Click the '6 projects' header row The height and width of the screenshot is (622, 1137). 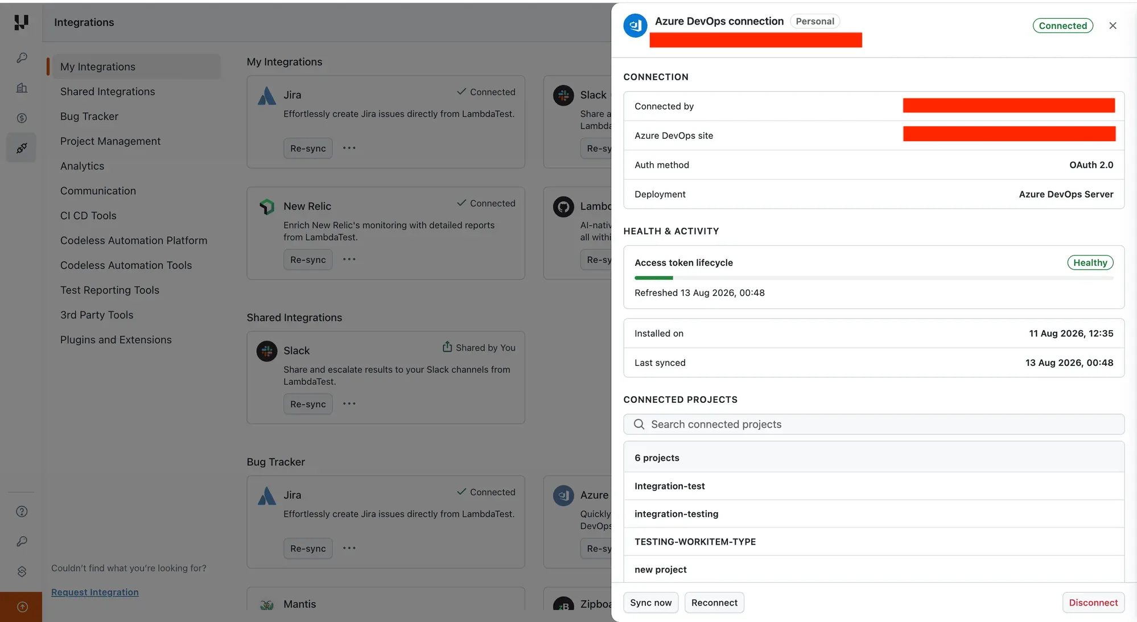[874, 458]
